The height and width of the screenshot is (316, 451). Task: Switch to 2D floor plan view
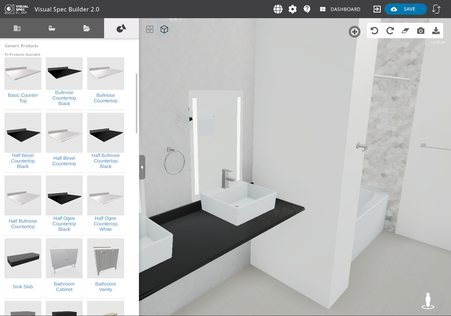click(x=150, y=29)
